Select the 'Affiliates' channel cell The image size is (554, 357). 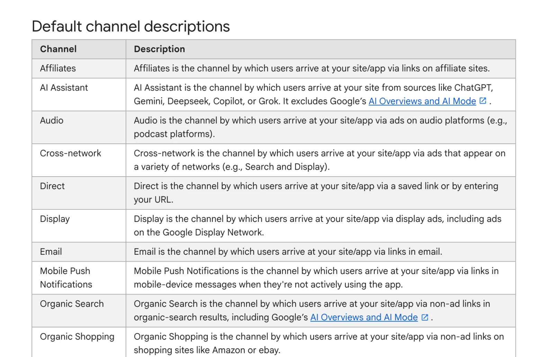[x=79, y=68]
